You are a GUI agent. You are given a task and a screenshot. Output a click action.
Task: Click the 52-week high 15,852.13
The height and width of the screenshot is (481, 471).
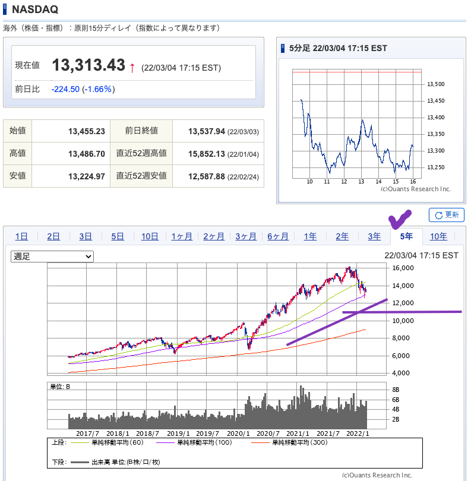tap(207, 154)
